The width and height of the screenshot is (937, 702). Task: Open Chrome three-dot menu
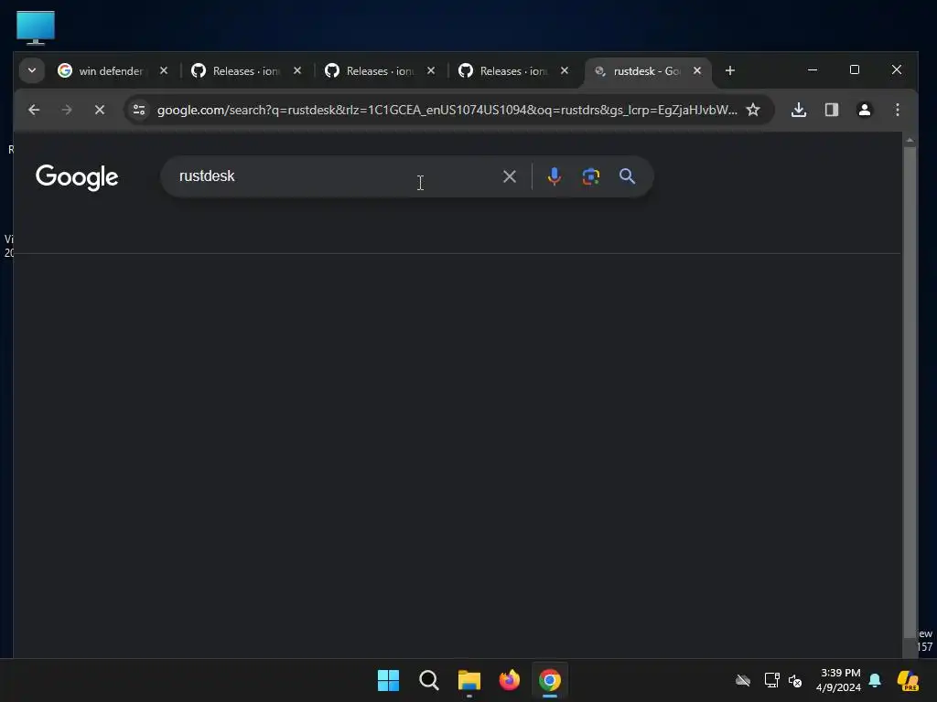click(x=898, y=110)
